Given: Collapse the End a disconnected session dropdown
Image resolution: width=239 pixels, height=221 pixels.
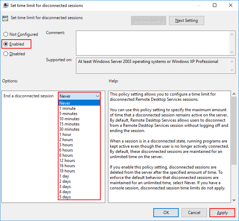Looking at the screenshot, I should 97,96.
